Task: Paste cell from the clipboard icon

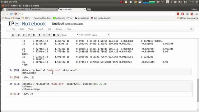Action: click(x=34, y=35)
